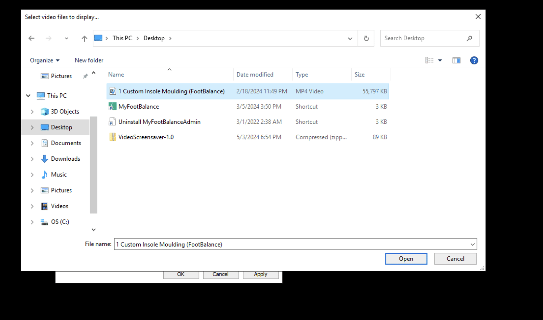Unpin Pictures using the pin icon
Screen dimensions: 543x320
(x=85, y=76)
